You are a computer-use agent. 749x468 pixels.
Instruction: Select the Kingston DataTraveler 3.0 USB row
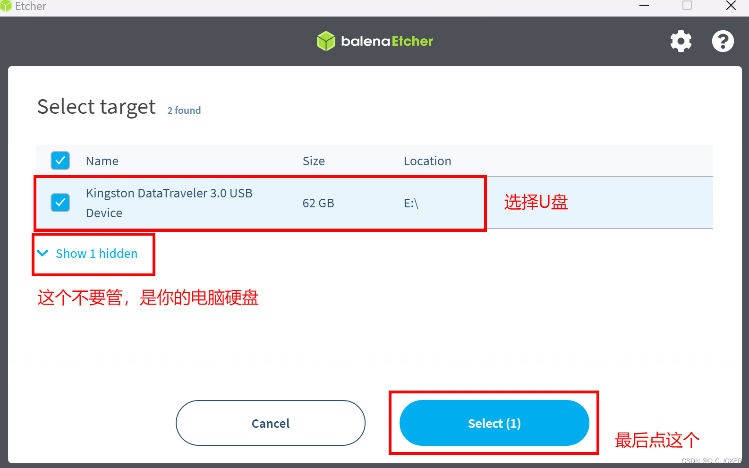coord(374,203)
